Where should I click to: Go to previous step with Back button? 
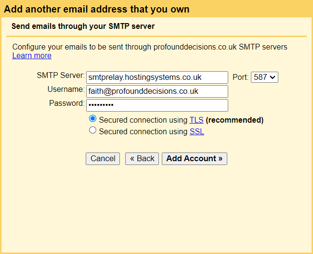[142, 159]
